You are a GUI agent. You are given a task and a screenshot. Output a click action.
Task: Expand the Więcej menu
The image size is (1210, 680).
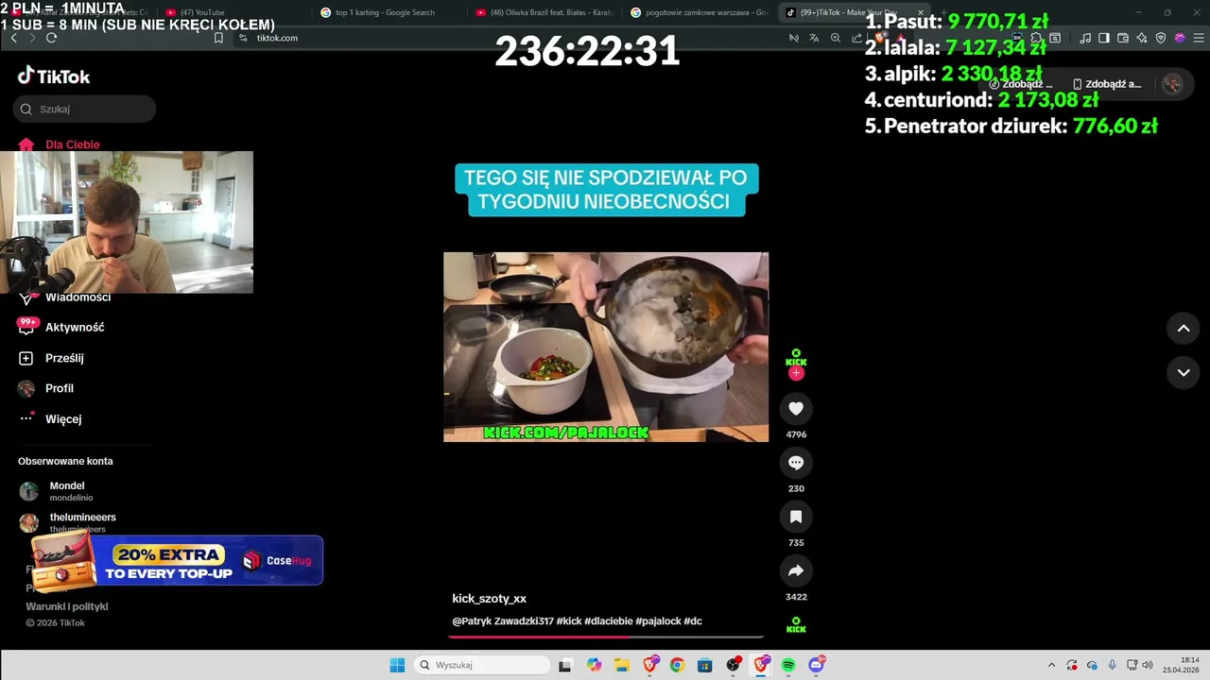pos(50,418)
